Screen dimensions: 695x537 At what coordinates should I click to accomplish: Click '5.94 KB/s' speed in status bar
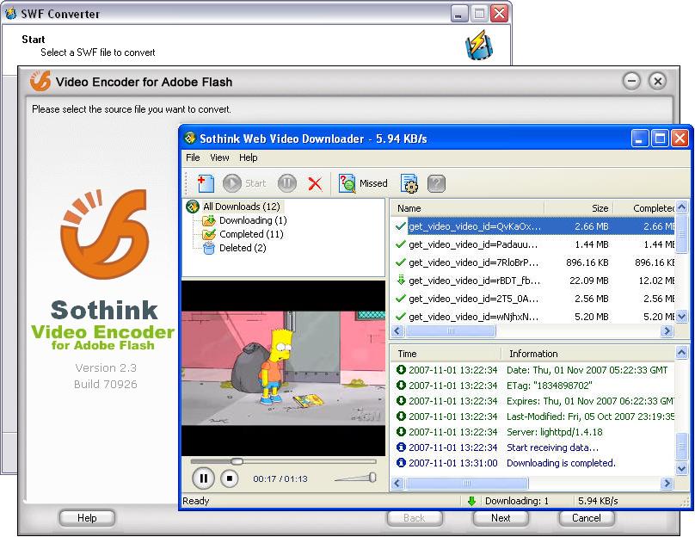click(598, 501)
